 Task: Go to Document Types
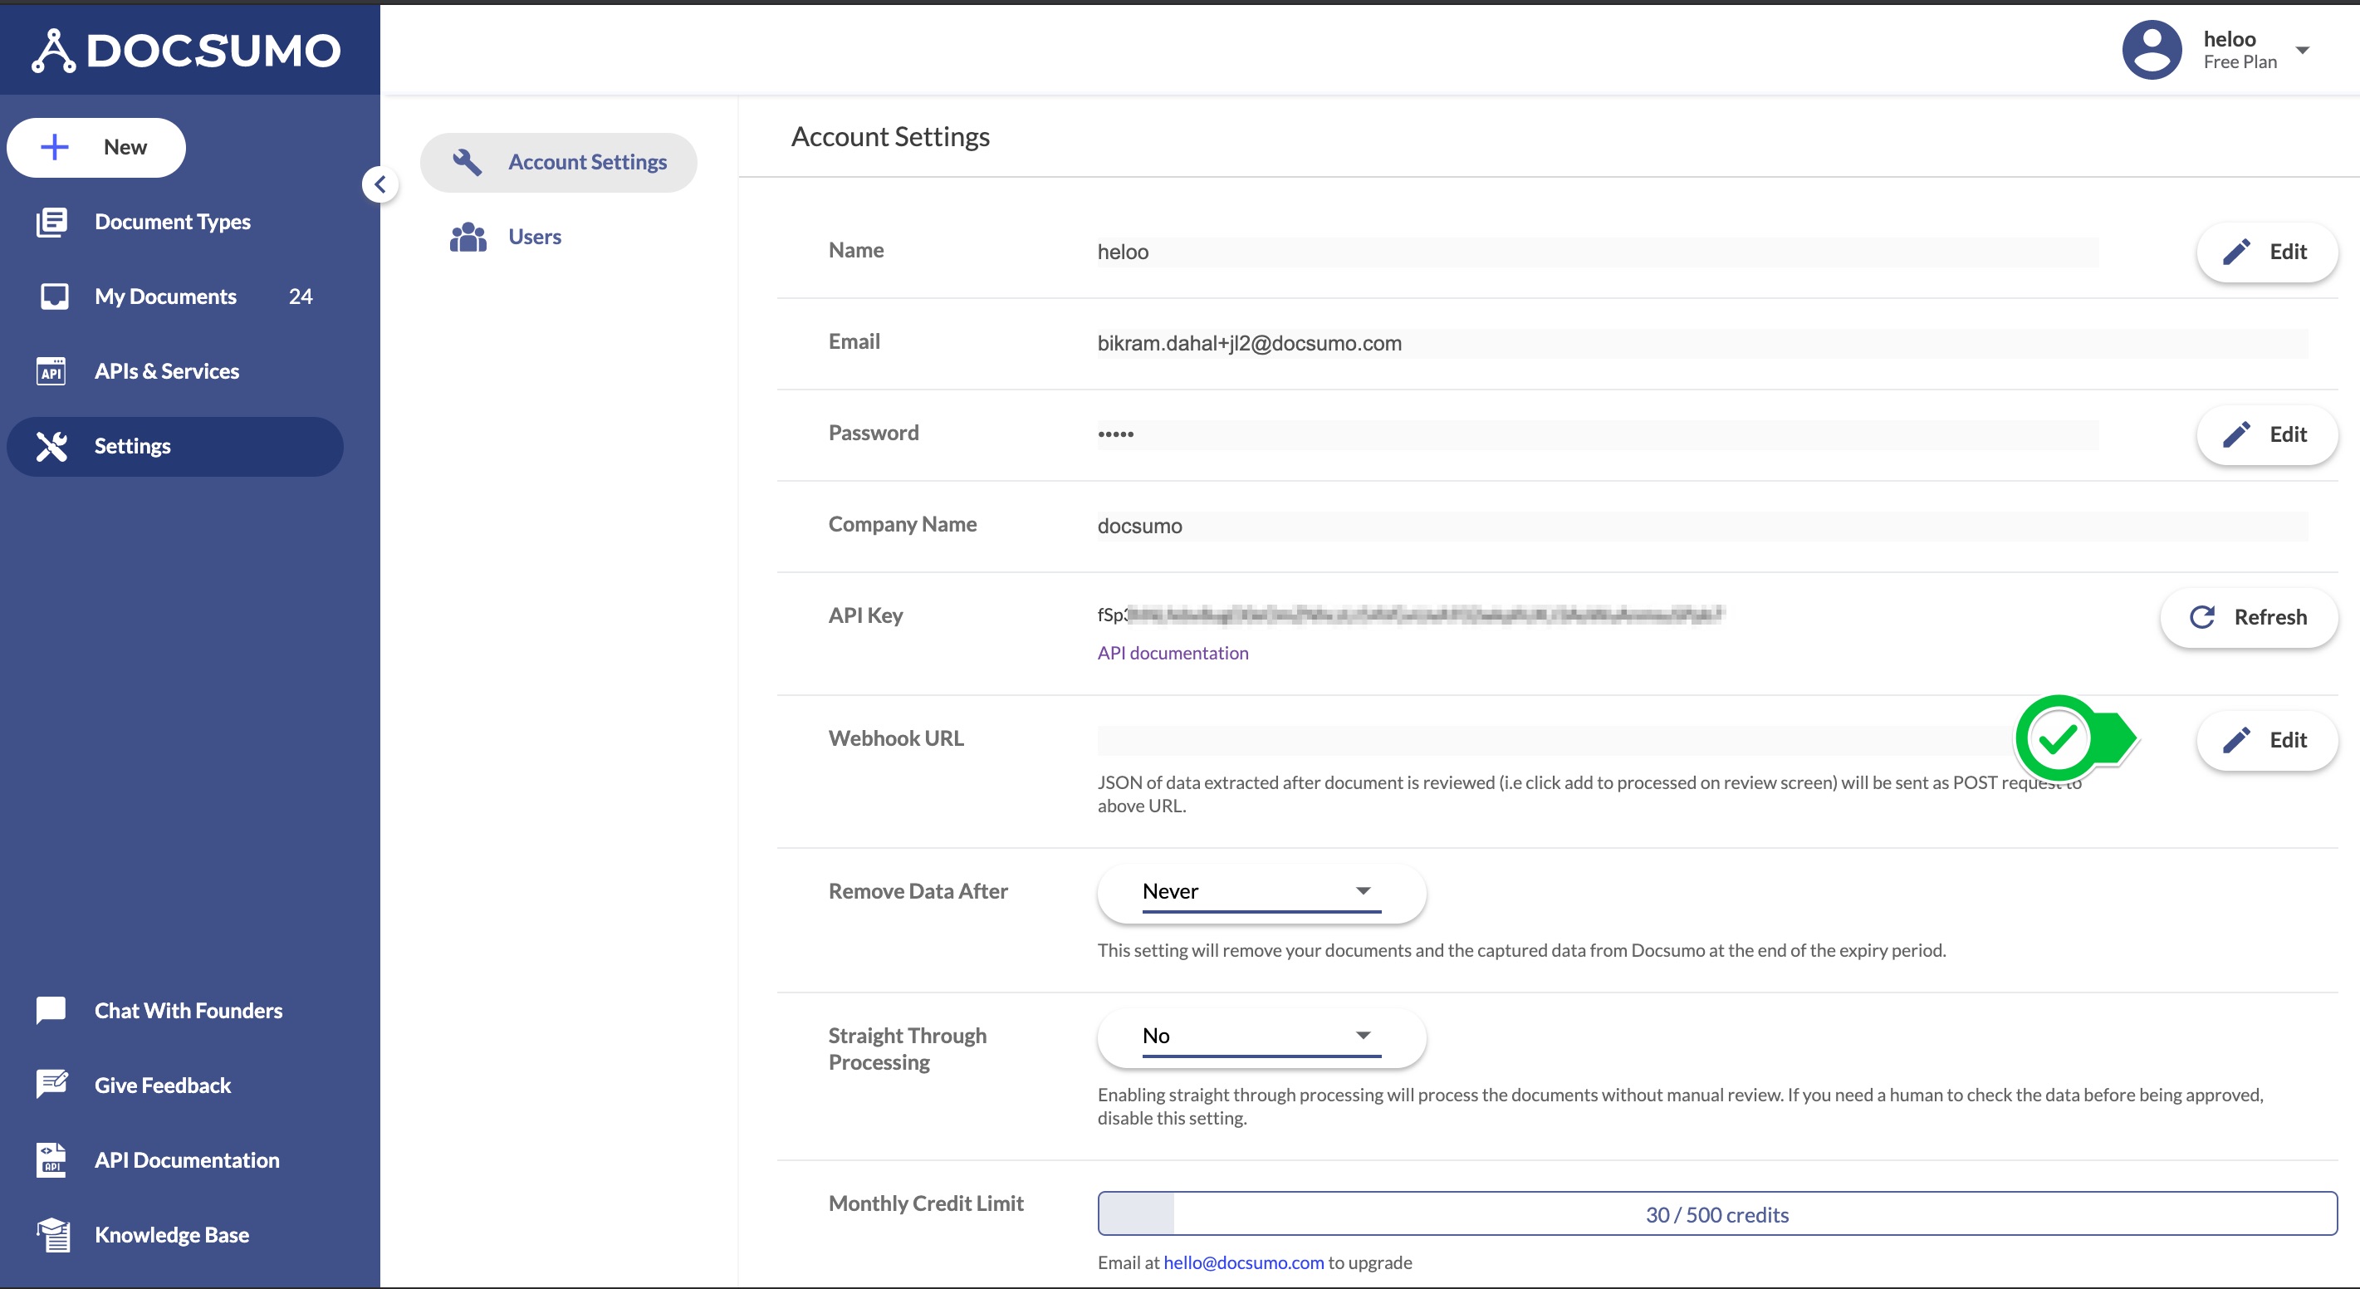coord(172,222)
